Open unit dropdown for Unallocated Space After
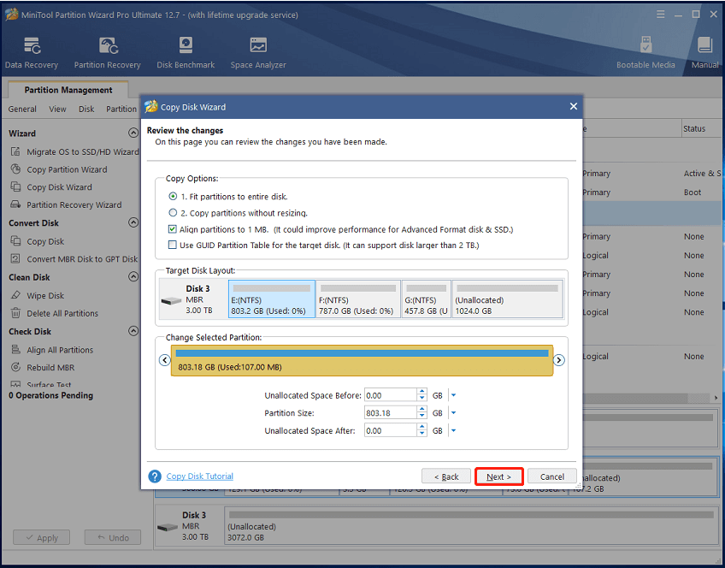 pyautogui.click(x=454, y=430)
